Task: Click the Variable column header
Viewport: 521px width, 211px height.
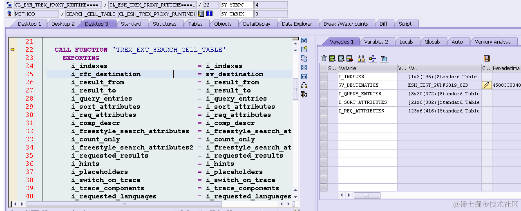Action: pyautogui.click(x=367, y=68)
